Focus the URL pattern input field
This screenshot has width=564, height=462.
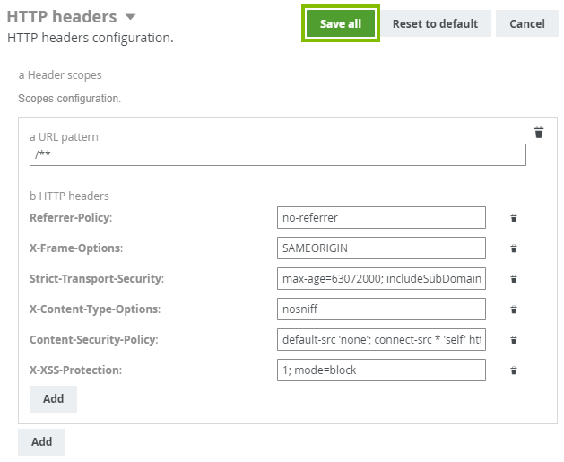tap(277, 154)
